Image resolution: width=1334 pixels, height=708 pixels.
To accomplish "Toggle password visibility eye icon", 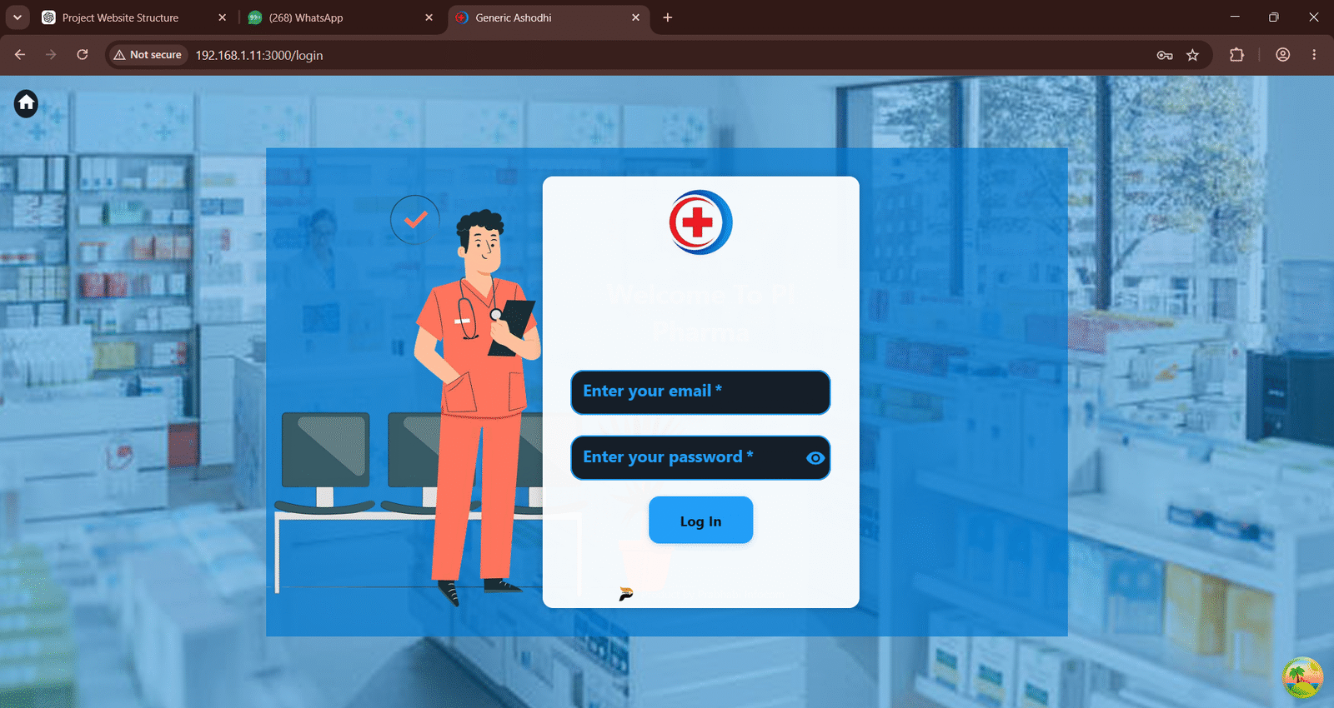I will click(815, 458).
